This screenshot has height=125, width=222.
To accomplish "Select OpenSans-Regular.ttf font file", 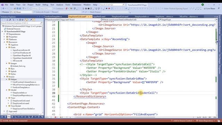I will pos(22,56).
